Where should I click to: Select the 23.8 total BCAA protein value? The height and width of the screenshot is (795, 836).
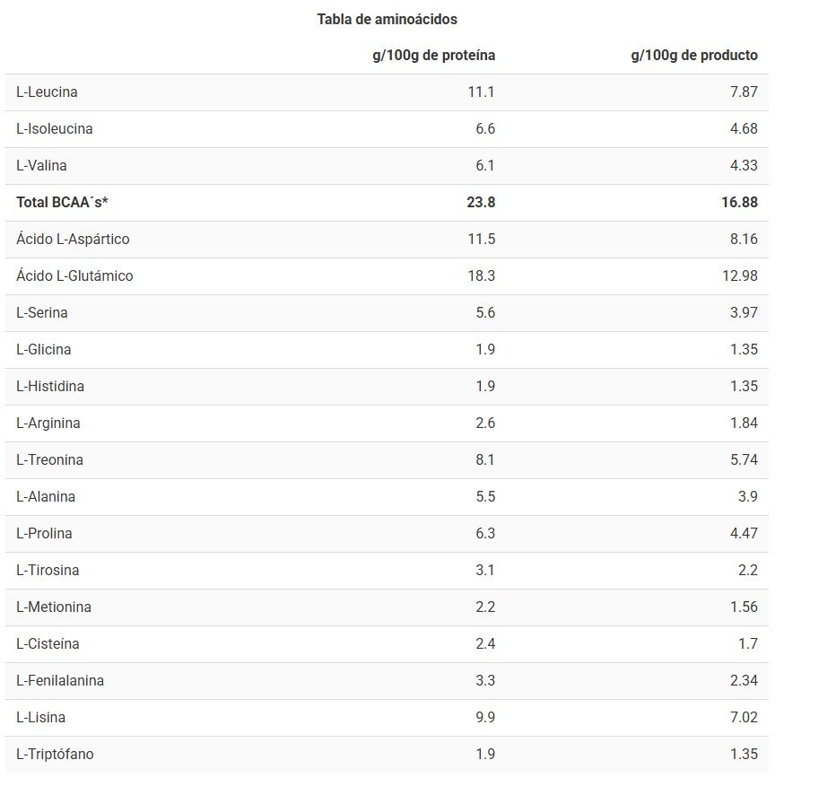coord(481,203)
